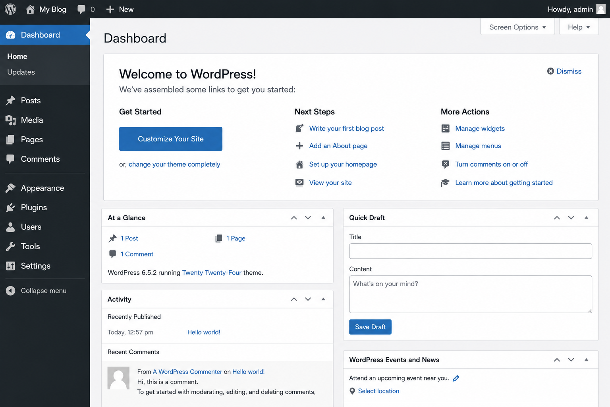Screen dimensions: 610x407
Task: Click the Collapse menu arrow icon
Action: pos(11,291)
